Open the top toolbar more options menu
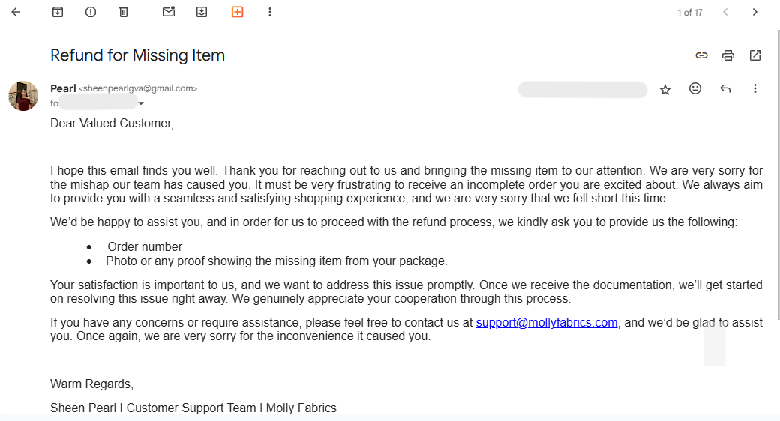 coord(270,12)
